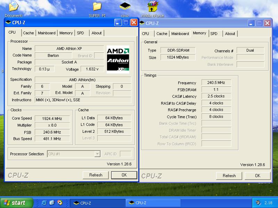Click the RAS# to CAS# Delay value
Viewport: 278px width, 208px height.
216,103
